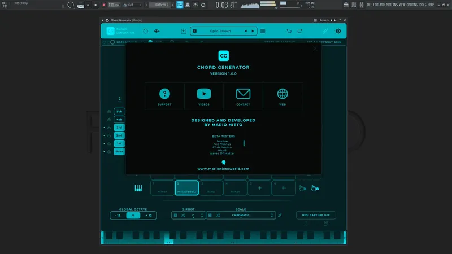Click the piano keys icon
The height and width of the screenshot is (254, 452).
138,189
